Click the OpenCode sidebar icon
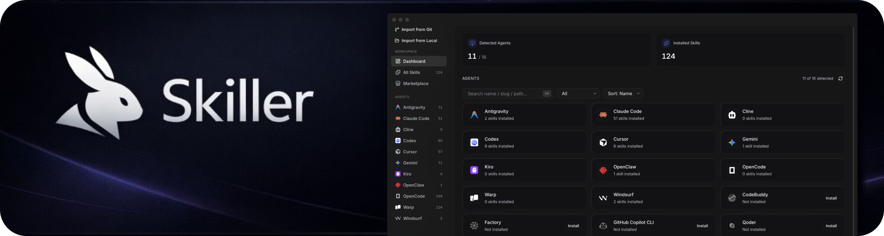884x236 pixels. pos(398,196)
